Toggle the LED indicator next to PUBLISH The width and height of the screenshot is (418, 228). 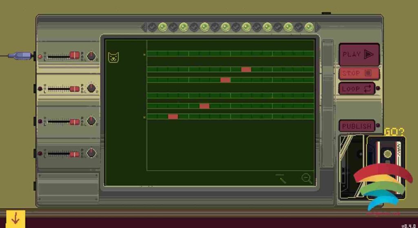pos(378,126)
